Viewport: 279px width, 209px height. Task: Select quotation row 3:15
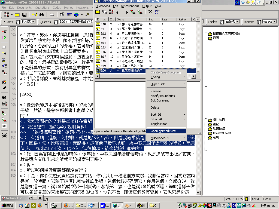pyautogui.click(x=146, y=47)
